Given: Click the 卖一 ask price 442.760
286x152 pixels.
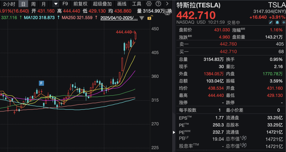Looking at the screenshot, I should pos(228,44).
